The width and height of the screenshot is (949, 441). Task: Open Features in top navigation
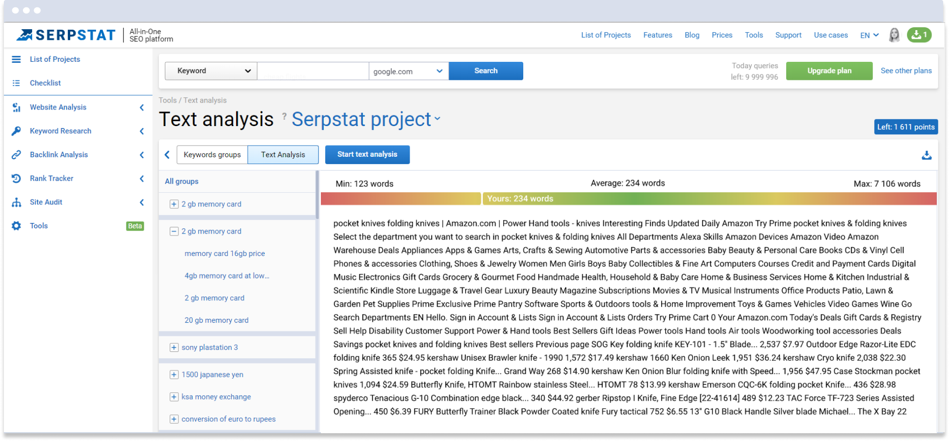657,35
